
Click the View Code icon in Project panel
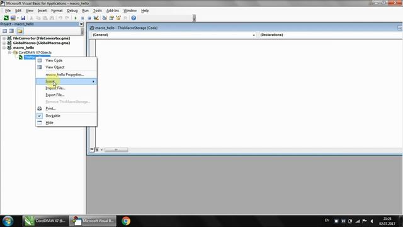point(4,31)
